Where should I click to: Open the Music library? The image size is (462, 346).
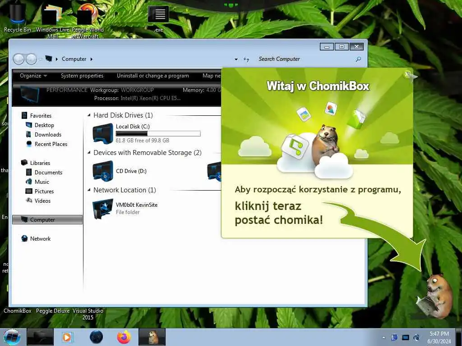coord(42,182)
